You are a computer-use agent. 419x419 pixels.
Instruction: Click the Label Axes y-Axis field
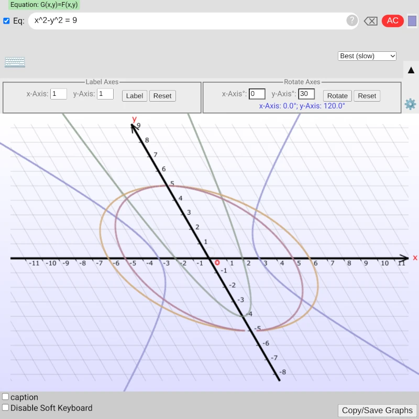point(105,94)
